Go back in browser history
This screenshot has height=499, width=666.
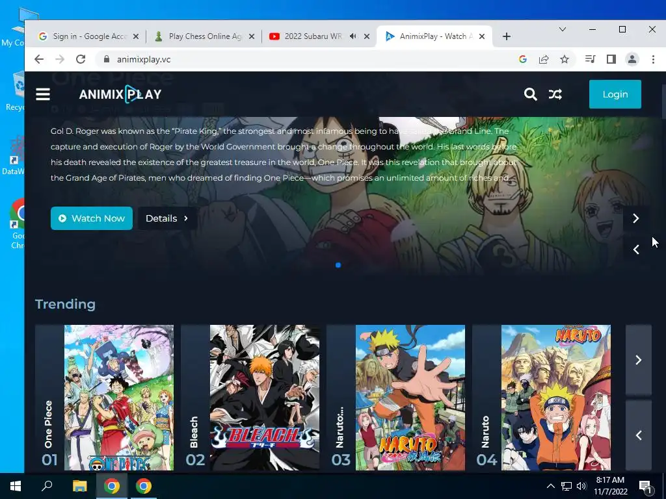(39, 59)
